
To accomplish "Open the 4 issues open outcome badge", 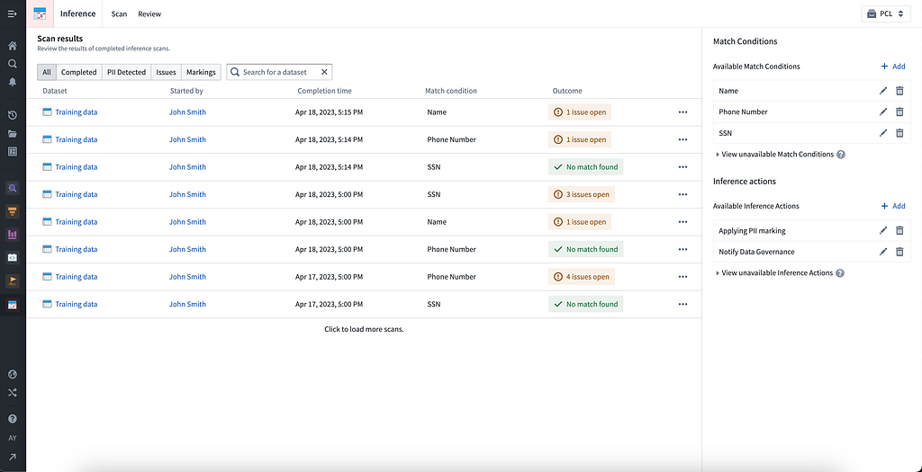I will pos(582,277).
